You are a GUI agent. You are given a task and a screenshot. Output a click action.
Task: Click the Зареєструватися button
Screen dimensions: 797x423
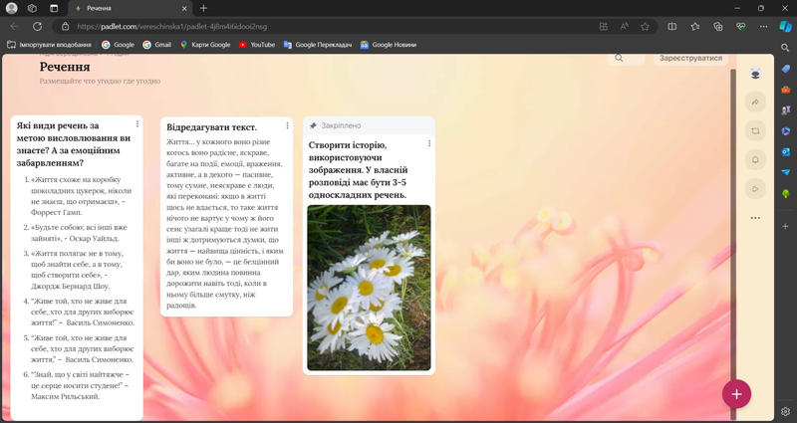(690, 59)
